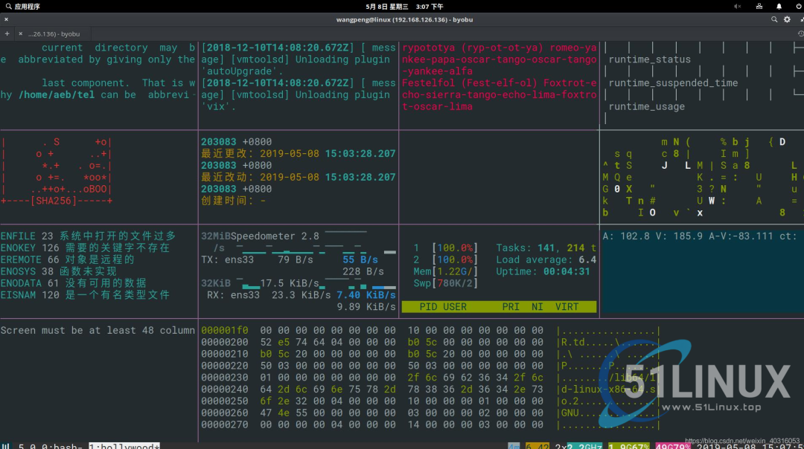Click the 最近更改 timestamp line

pos(298,154)
